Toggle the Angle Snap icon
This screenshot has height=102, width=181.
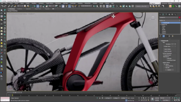(70, 6)
